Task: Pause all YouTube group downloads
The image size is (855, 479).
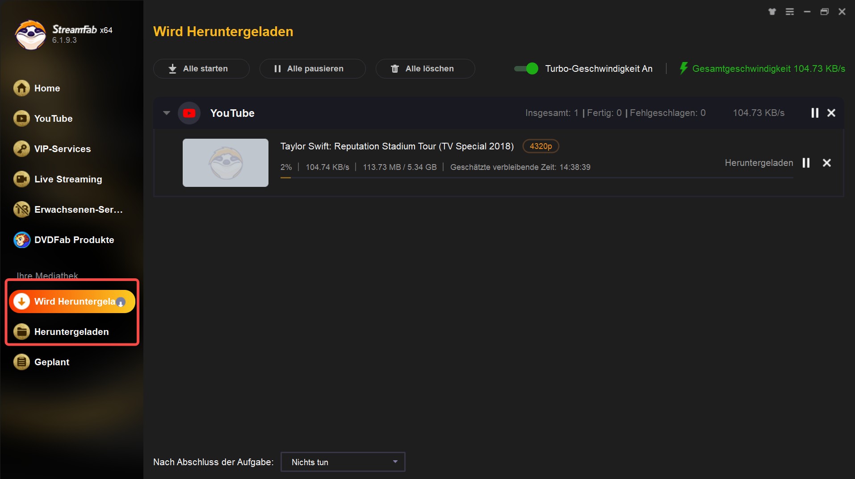Action: click(815, 113)
